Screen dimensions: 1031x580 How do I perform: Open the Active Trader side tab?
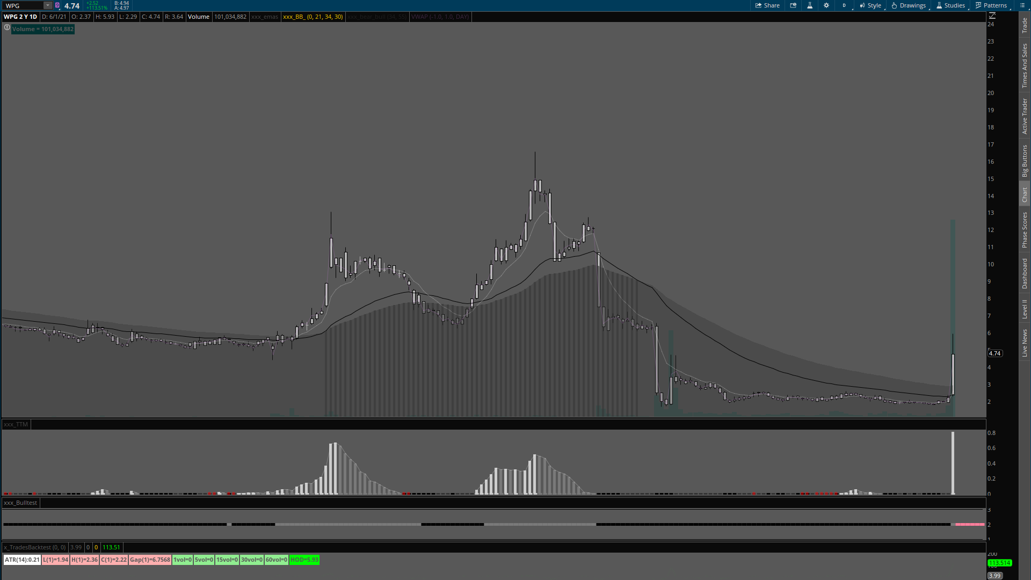click(x=1025, y=115)
